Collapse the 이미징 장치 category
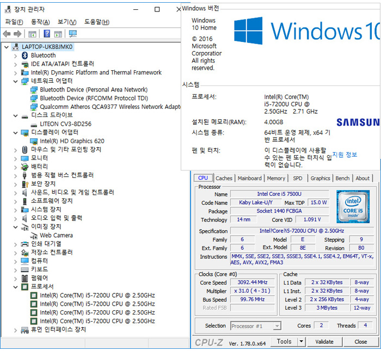 click(16, 227)
